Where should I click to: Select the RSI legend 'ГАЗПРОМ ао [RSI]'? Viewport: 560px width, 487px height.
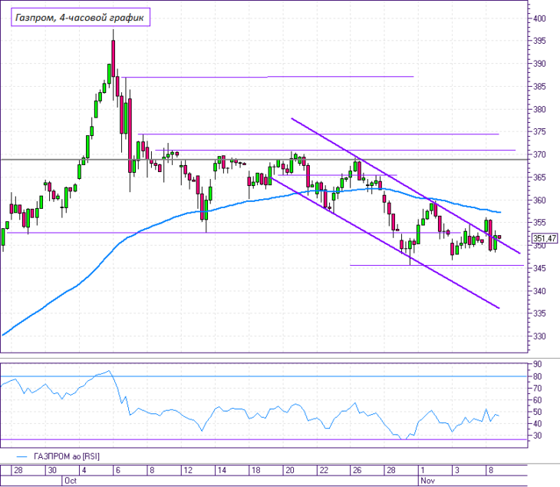67,456
